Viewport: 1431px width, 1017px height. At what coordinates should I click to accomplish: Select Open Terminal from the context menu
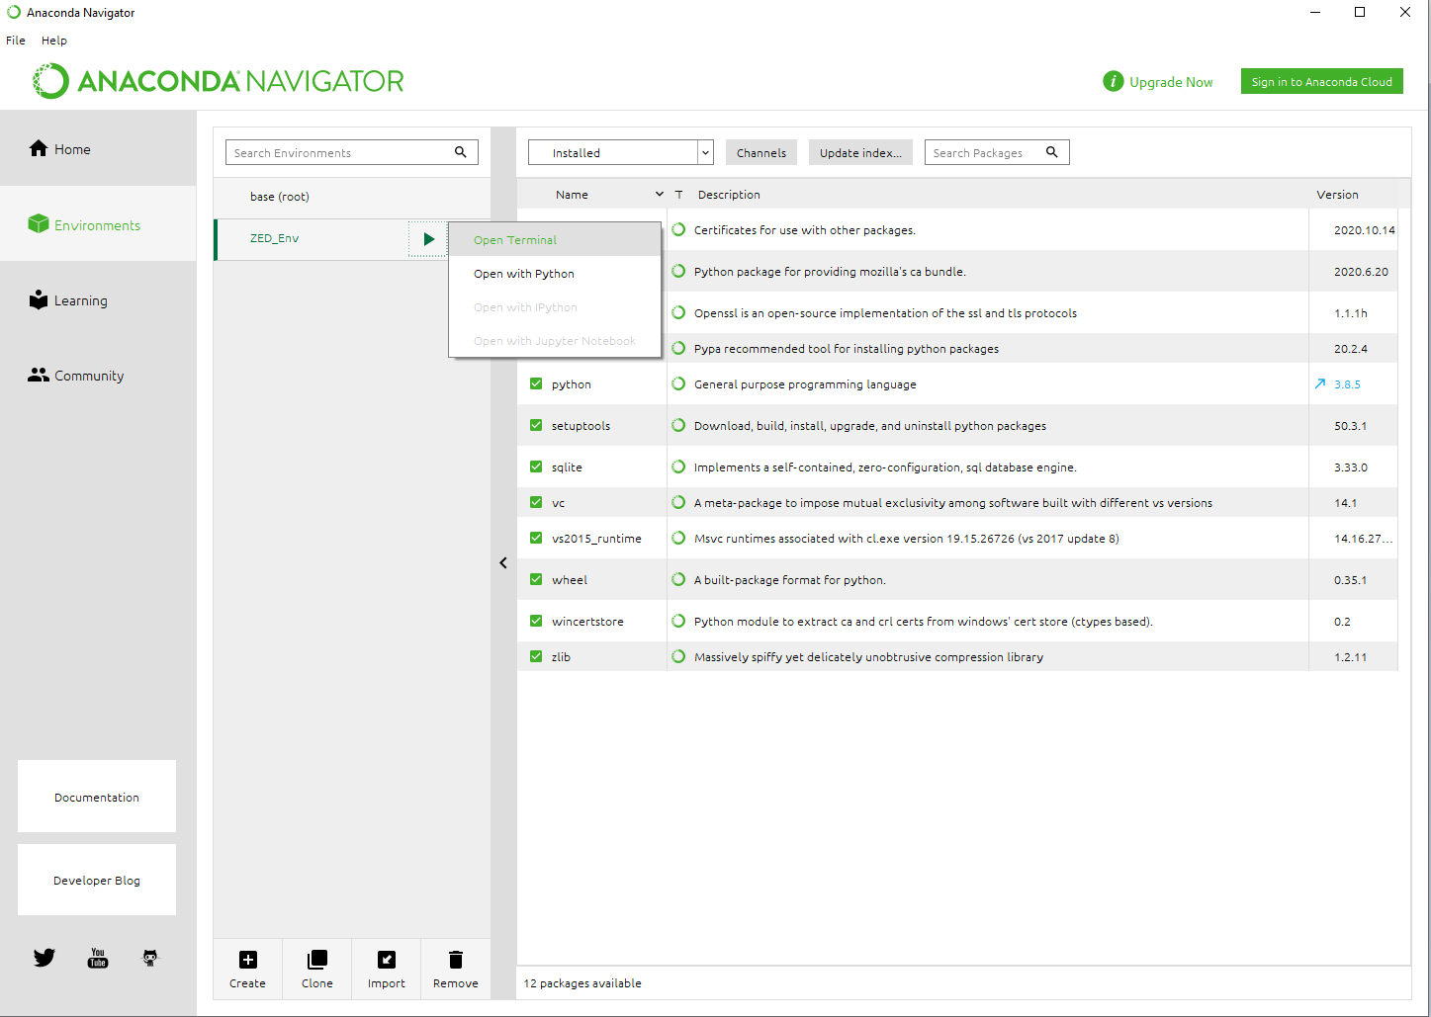click(x=515, y=240)
